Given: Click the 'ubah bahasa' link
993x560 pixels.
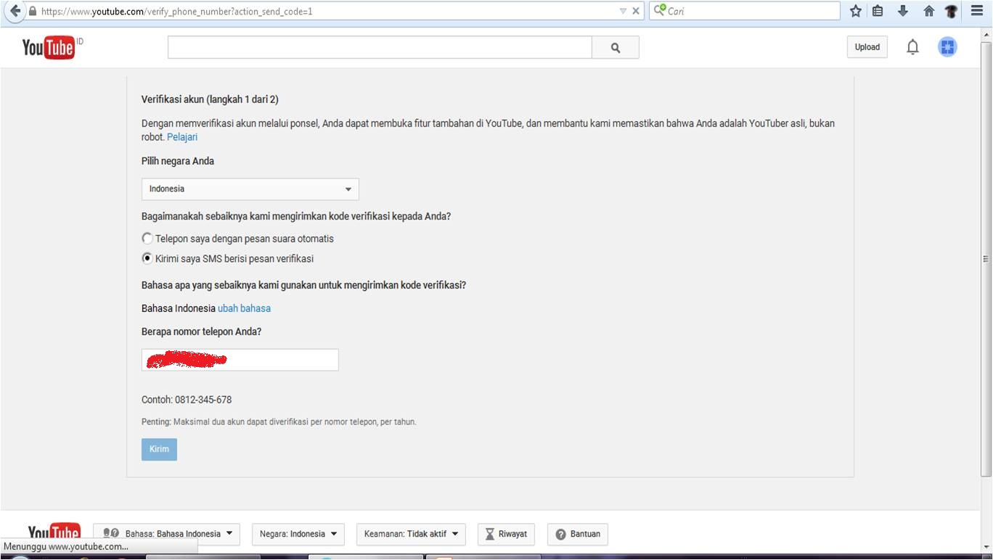Looking at the screenshot, I should (x=244, y=308).
